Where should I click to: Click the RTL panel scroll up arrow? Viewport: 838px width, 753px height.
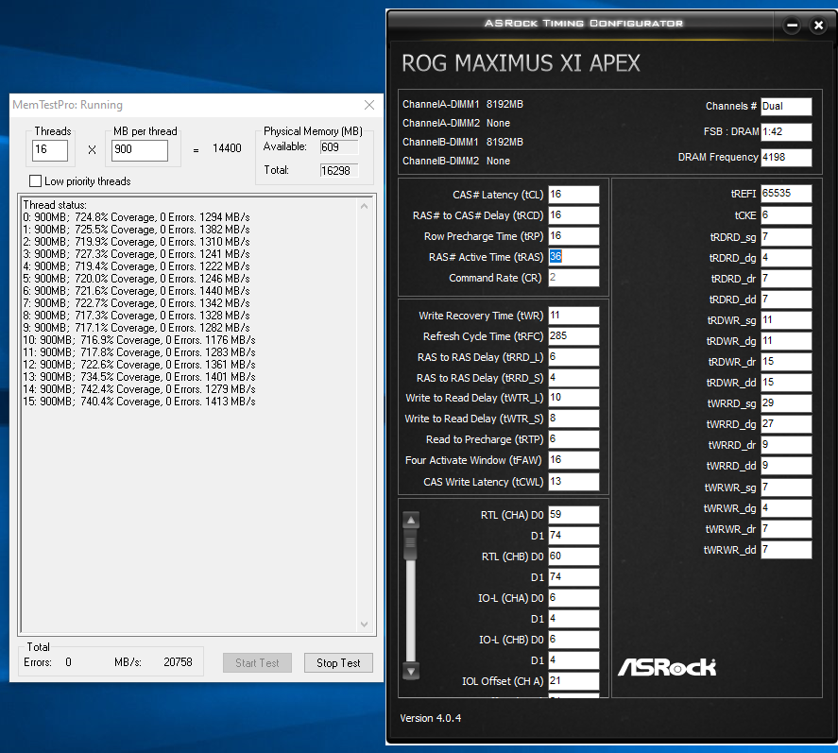click(411, 520)
